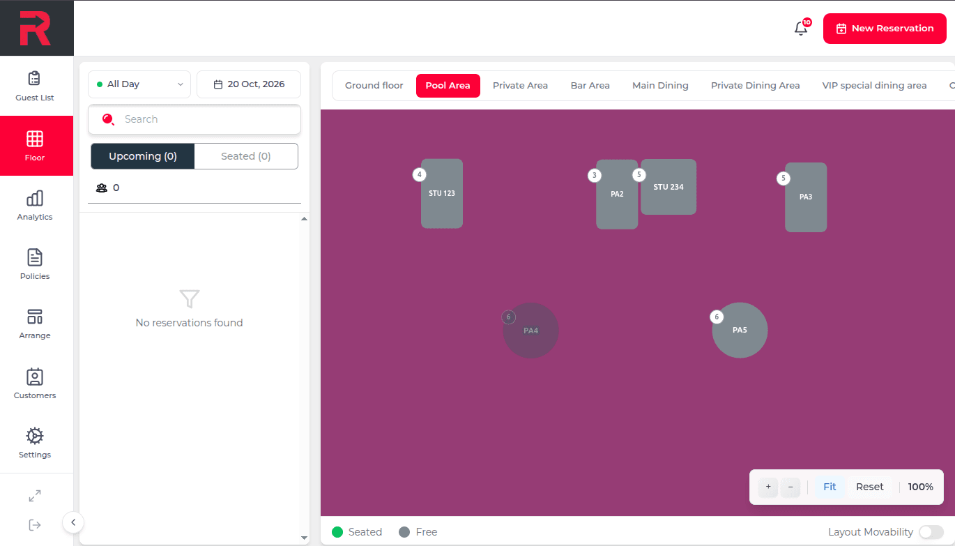Select table PA3
The height and width of the screenshot is (546, 955).
[x=806, y=197]
